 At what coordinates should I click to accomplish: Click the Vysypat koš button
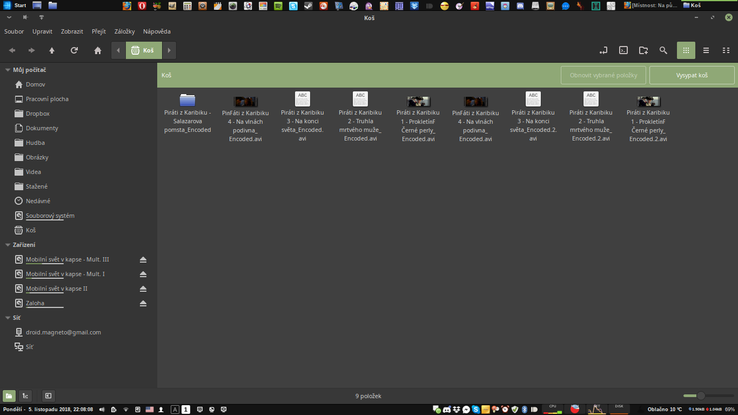692,75
